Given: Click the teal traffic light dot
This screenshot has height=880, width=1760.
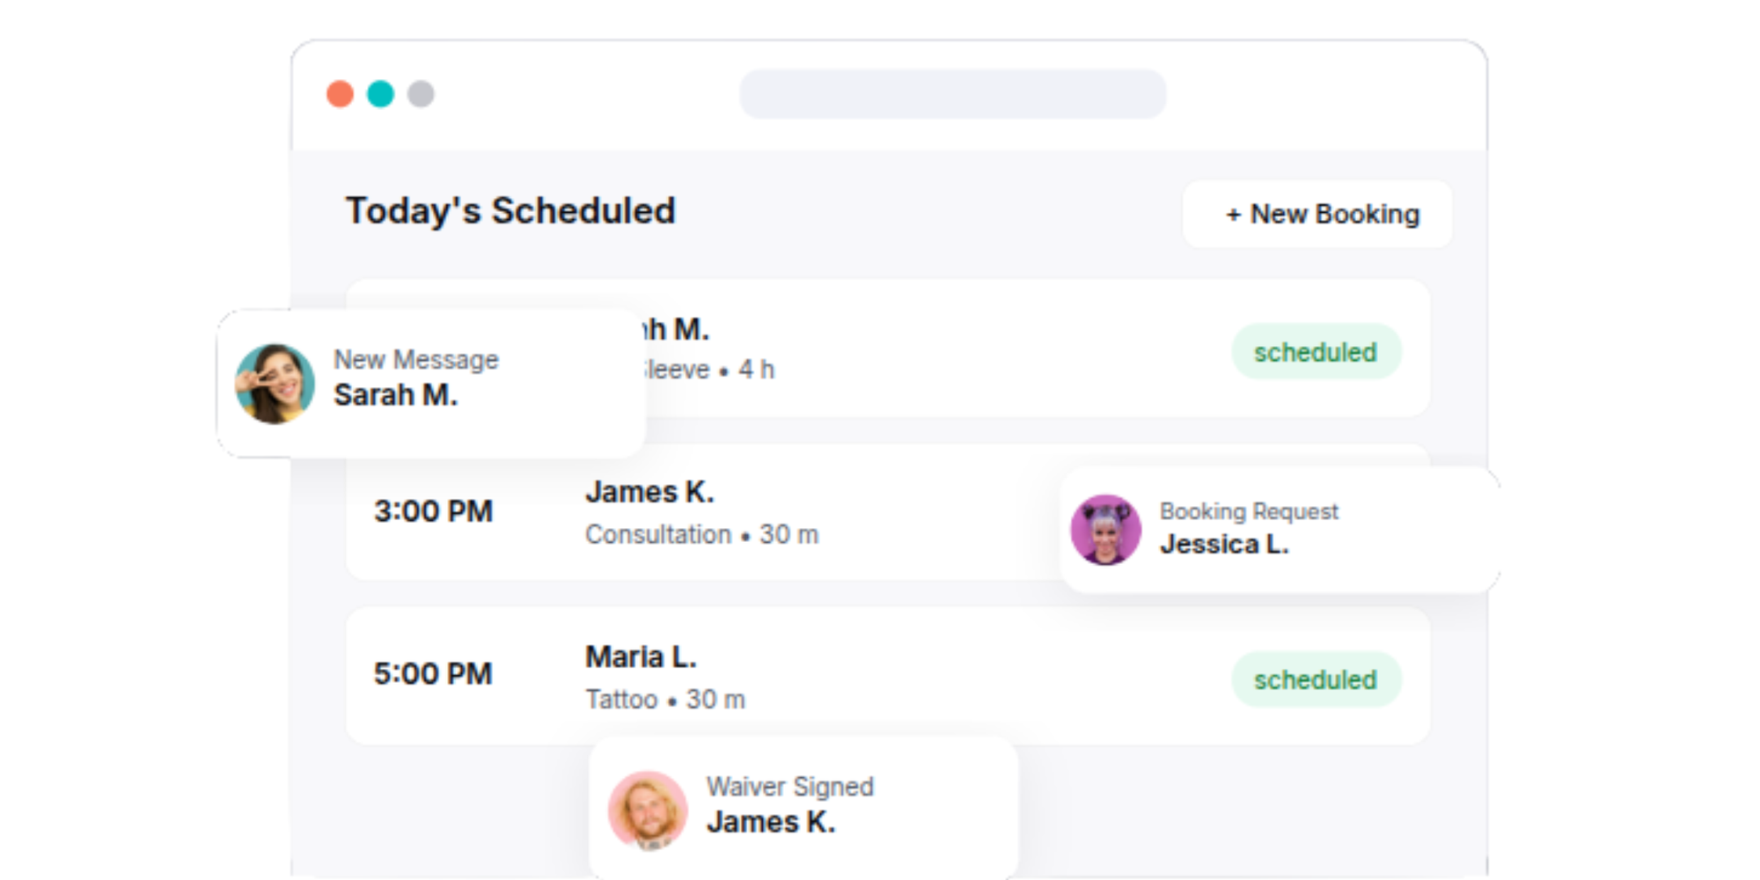Looking at the screenshot, I should click(380, 92).
